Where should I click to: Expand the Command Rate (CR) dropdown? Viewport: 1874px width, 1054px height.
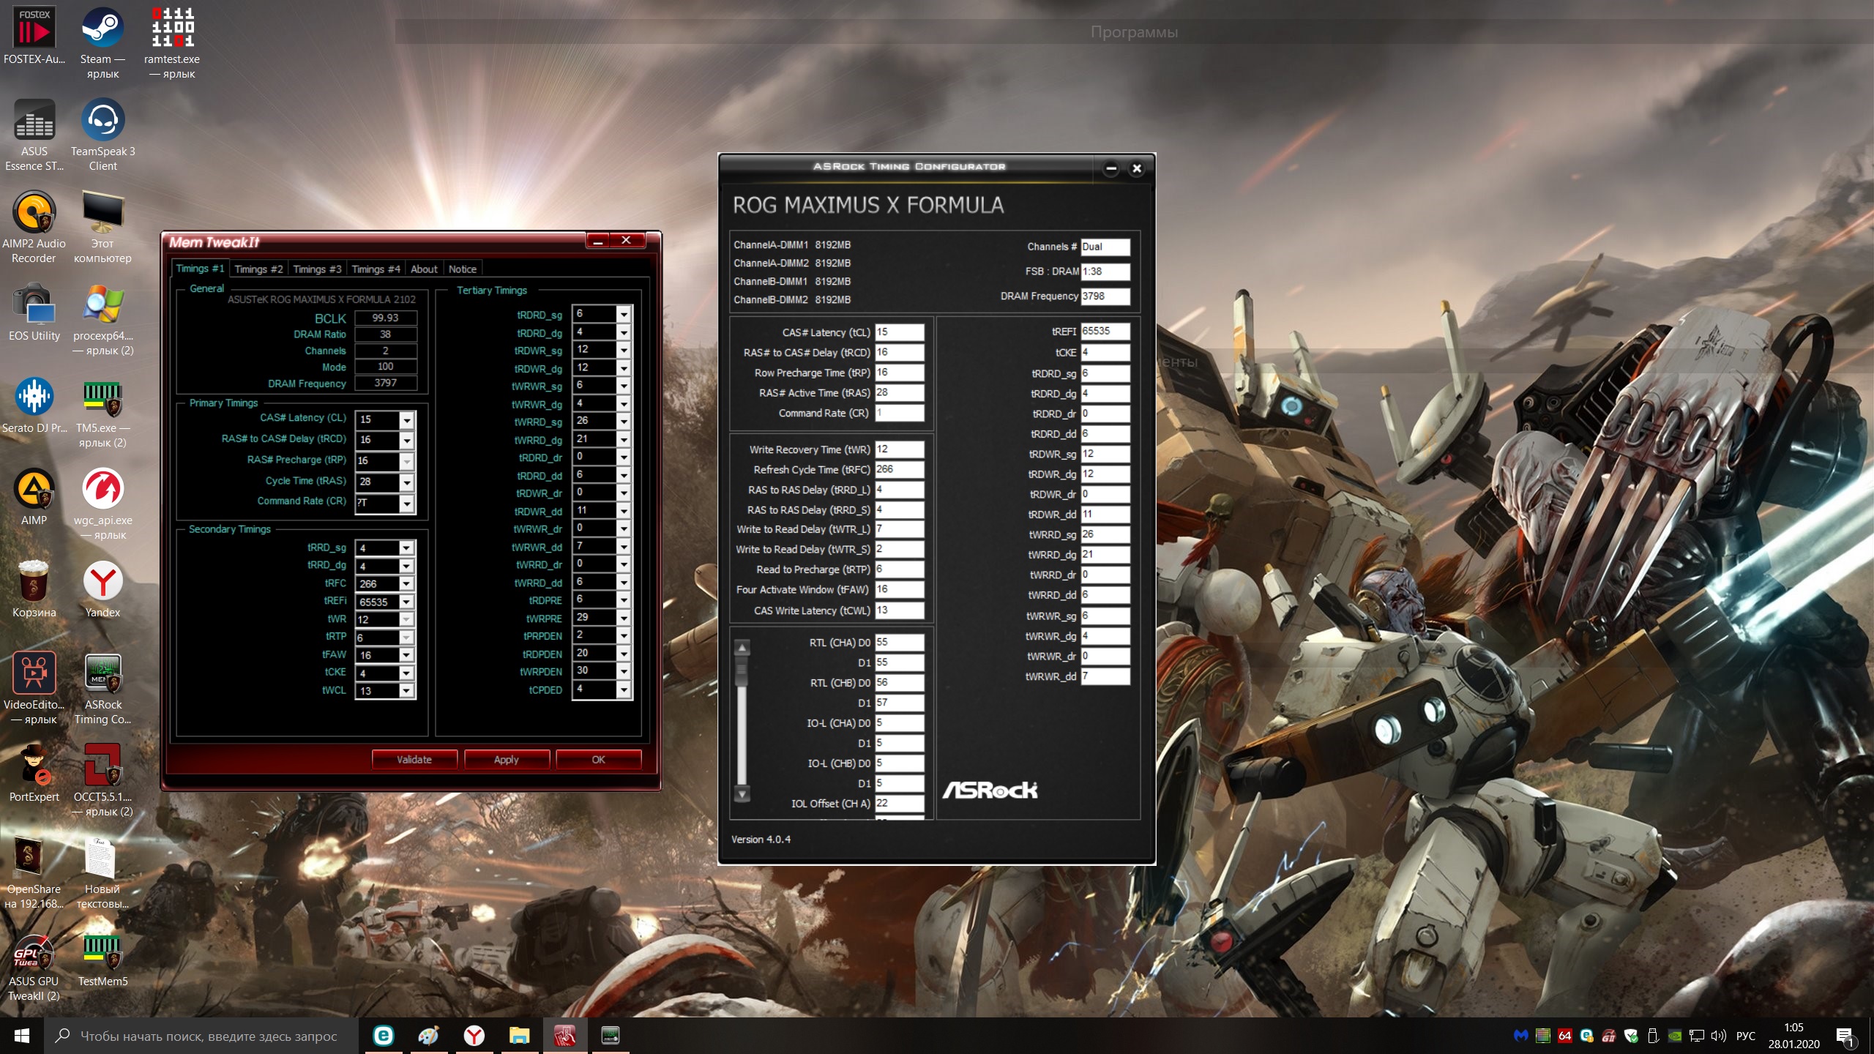407,504
